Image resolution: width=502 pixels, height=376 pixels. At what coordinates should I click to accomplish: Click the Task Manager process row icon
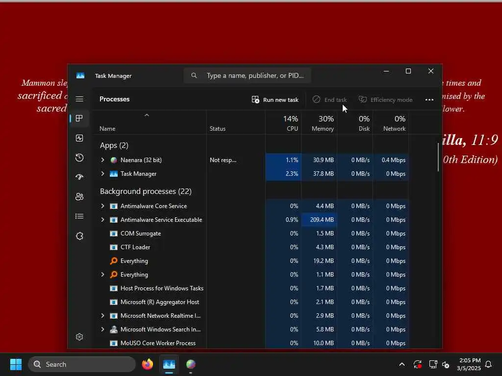[114, 174]
